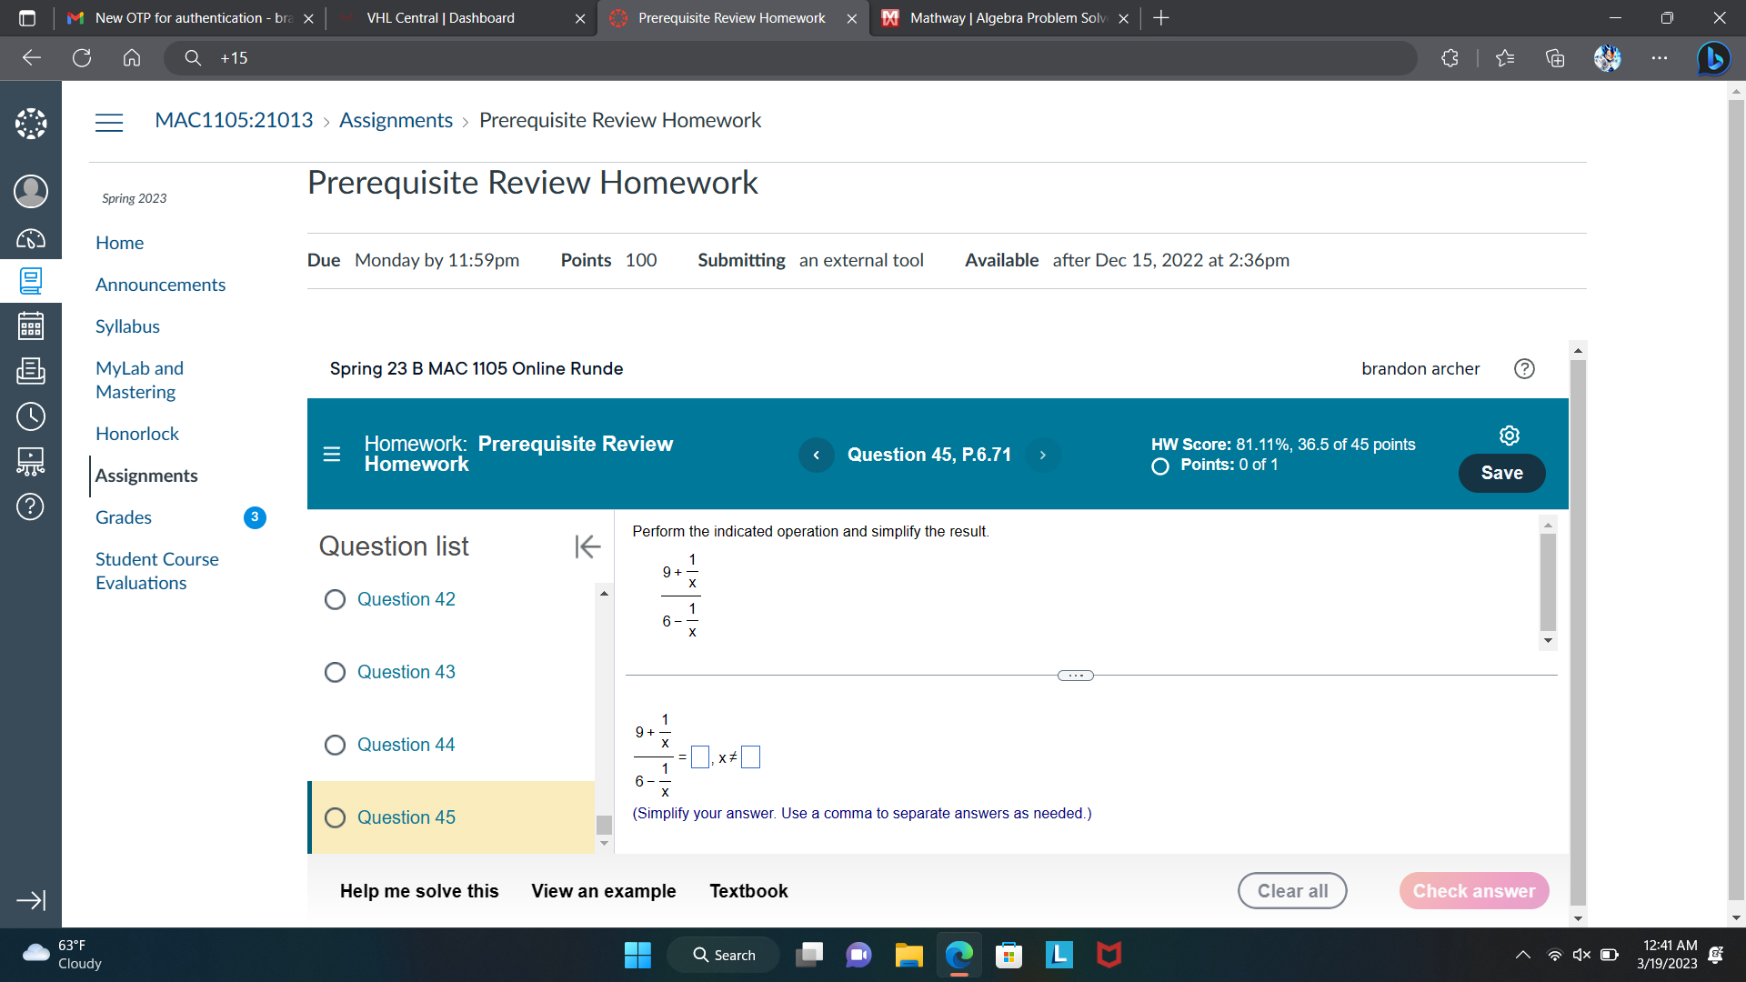The height and width of the screenshot is (982, 1746).
Task: Open Canvas Dashboard speedometer icon
Action: pyautogui.click(x=30, y=239)
